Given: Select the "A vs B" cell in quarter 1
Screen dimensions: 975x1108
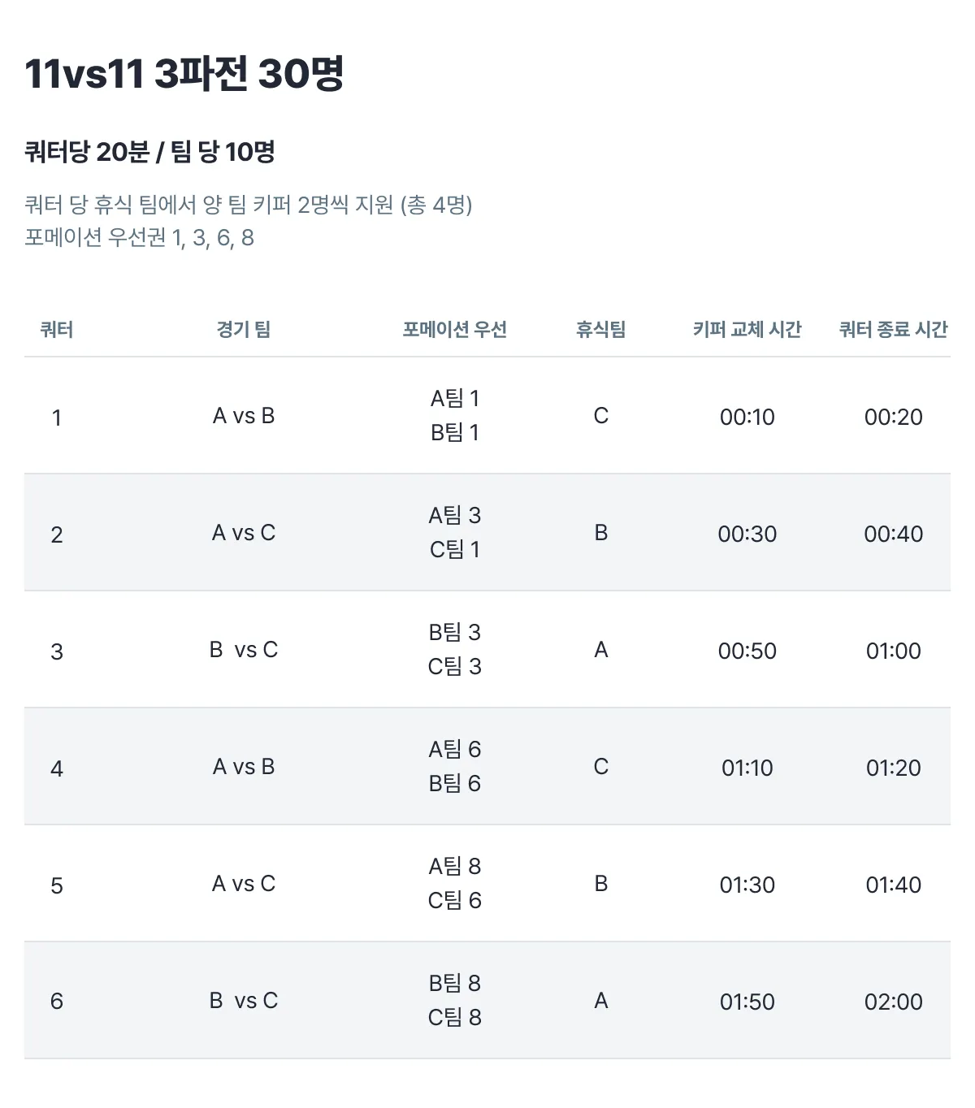Looking at the screenshot, I should (x=244, y=416).
